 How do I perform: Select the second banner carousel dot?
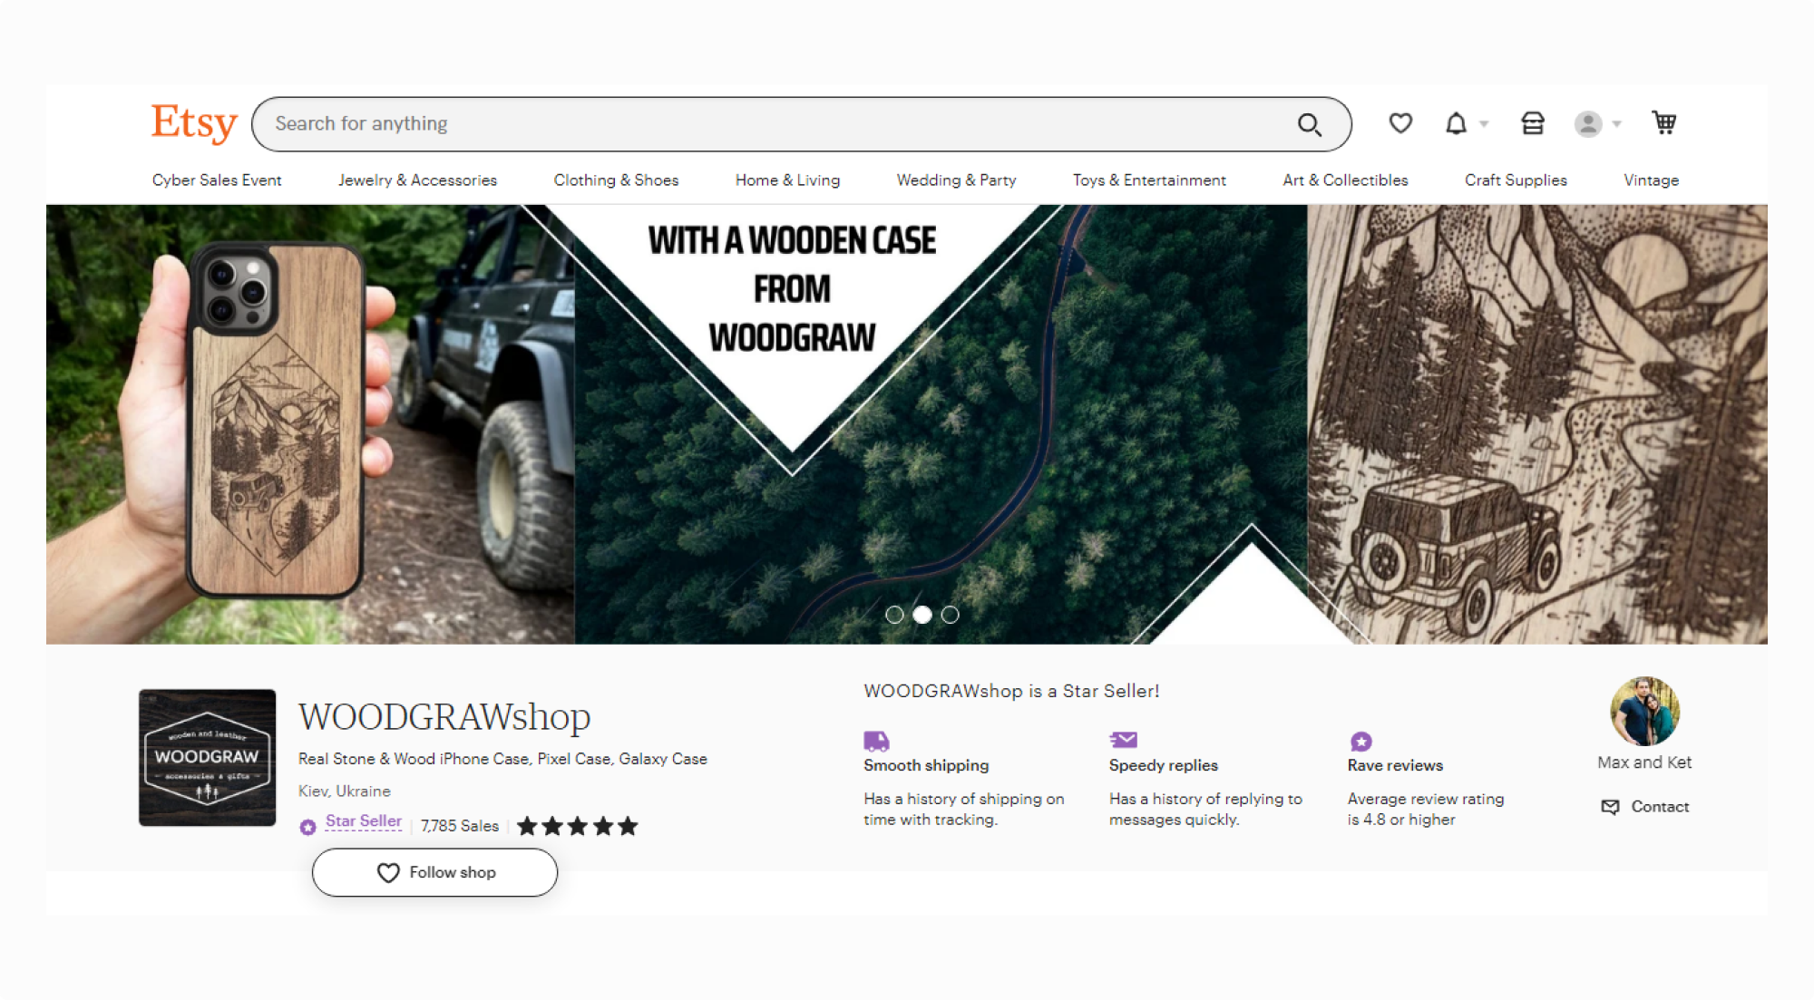(x=922, y=615)
